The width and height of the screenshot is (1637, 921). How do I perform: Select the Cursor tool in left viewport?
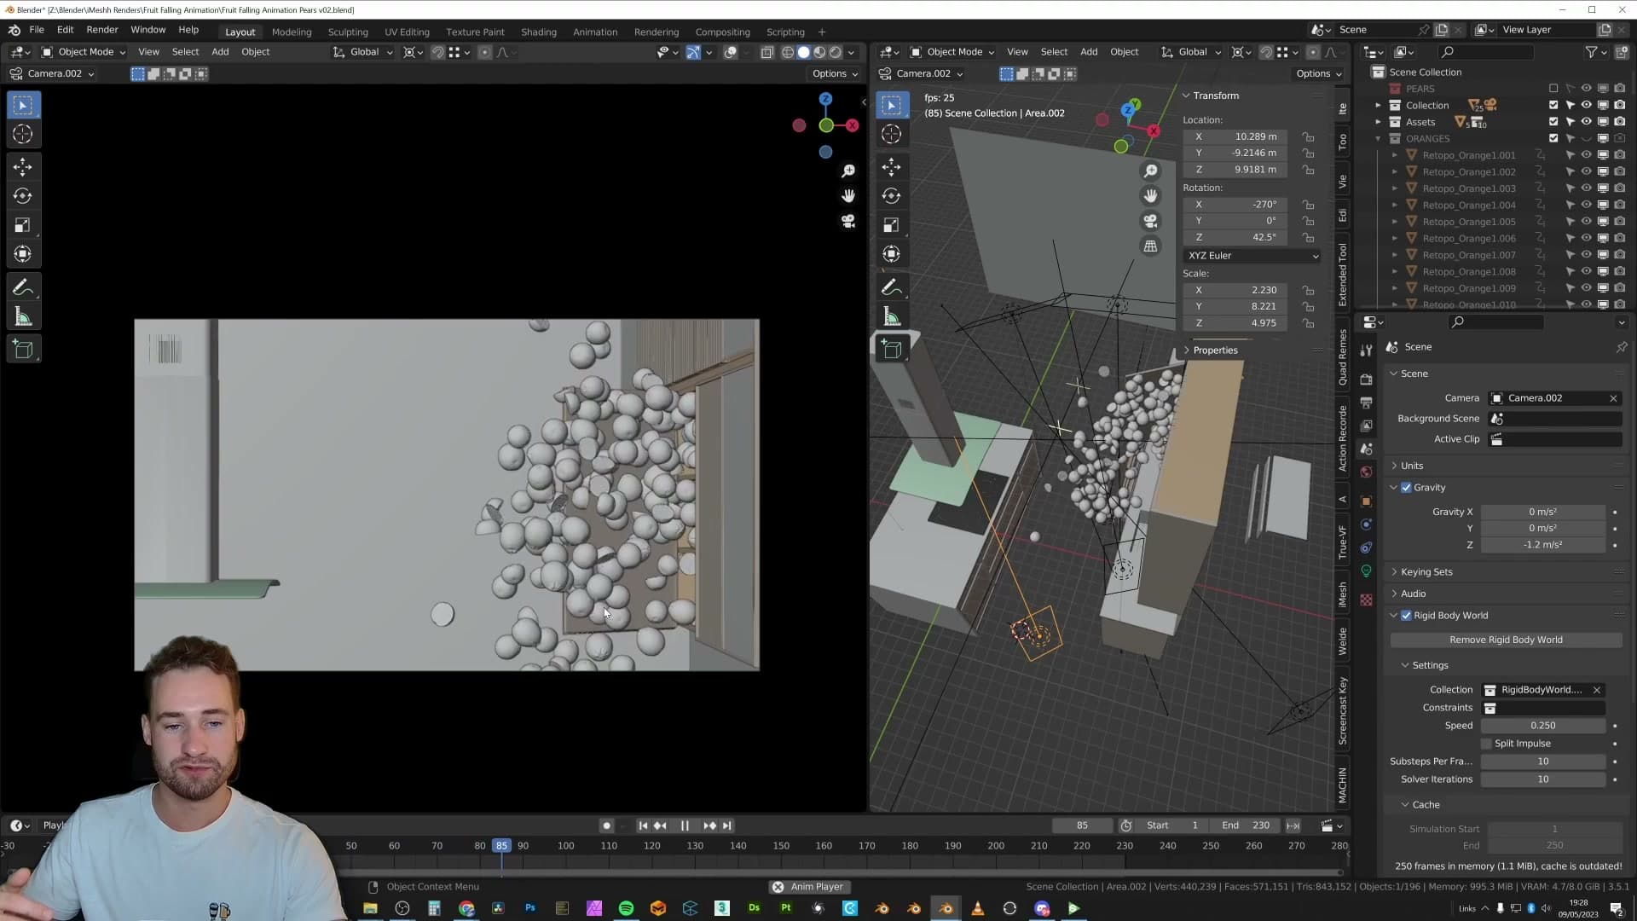pyautogui.click(x=23, y=134)
